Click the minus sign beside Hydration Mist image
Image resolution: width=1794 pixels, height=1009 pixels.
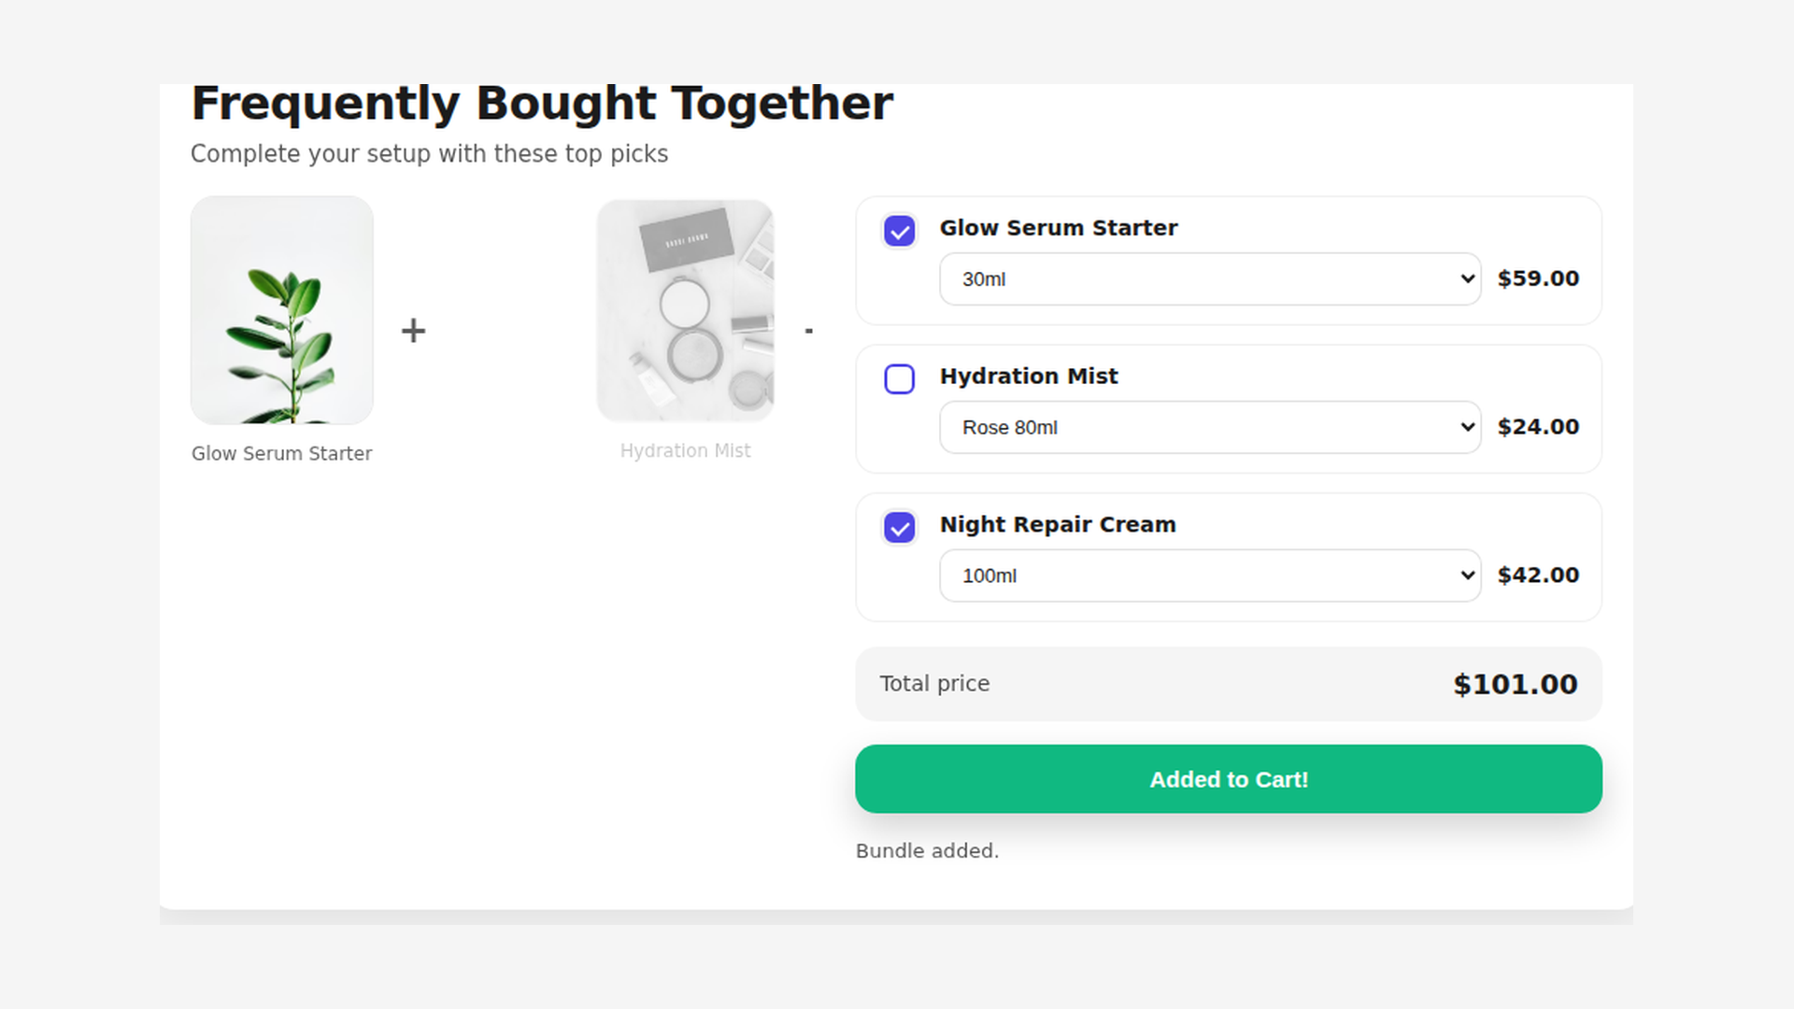point(809,329)
